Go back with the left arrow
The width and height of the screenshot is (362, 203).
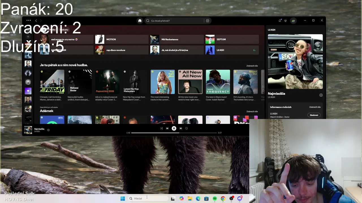coord(36,21)
